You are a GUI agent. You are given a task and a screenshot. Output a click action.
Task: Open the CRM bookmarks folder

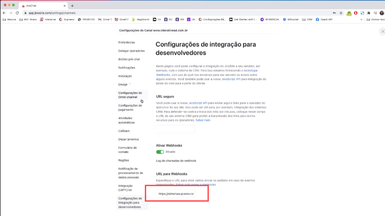pos(307,19)
